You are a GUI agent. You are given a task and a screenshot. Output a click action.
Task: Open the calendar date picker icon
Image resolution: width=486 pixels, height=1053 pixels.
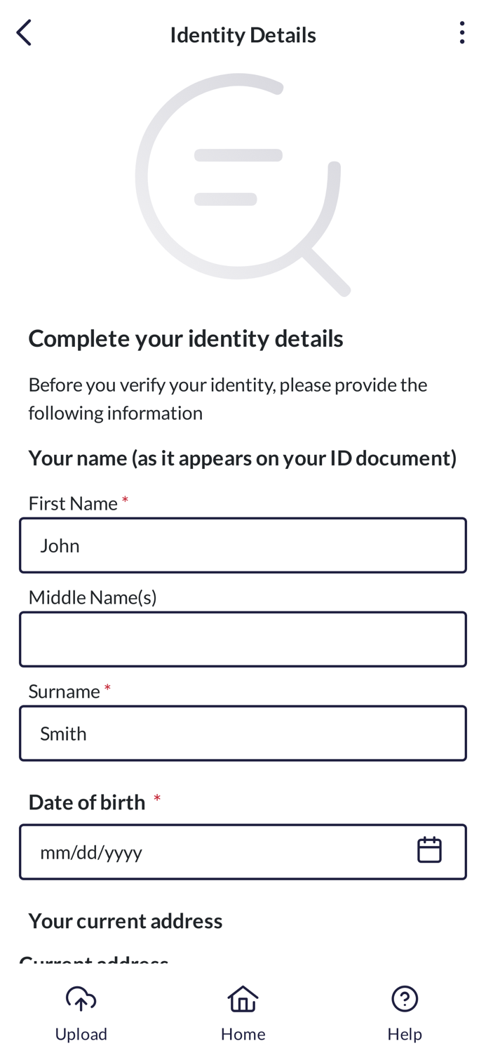click(x=429, y=850)
